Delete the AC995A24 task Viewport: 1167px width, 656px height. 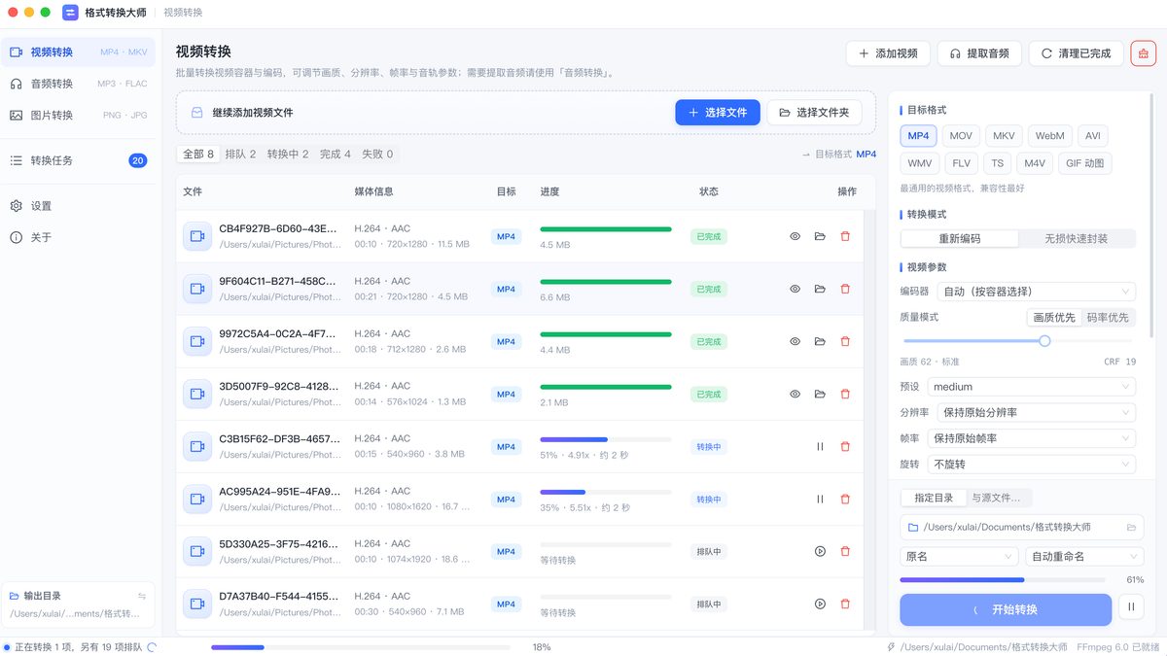pos(845,499)
